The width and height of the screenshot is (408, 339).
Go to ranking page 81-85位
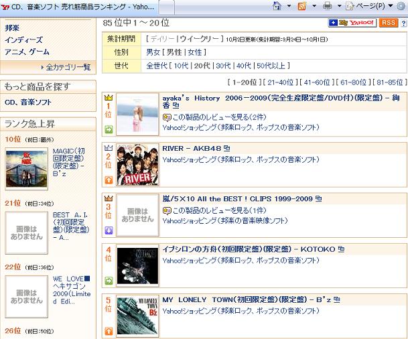390,82
